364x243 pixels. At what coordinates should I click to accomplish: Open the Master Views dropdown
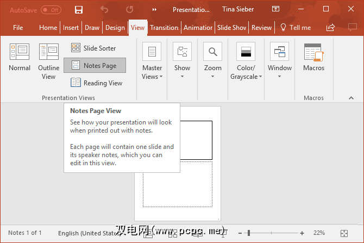(152, 61)
